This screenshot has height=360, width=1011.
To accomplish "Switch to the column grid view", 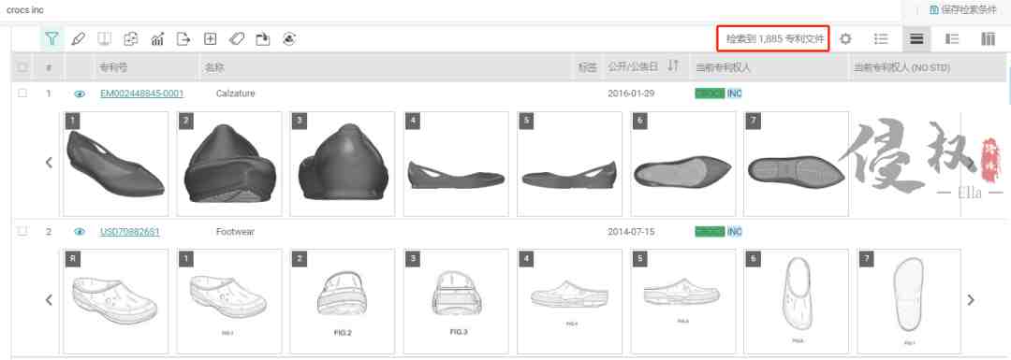I will pos(988,38).
